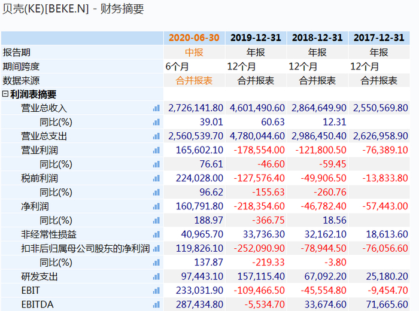
Task: Click non-recurring value 40,965.70
Action: (202, 234)
